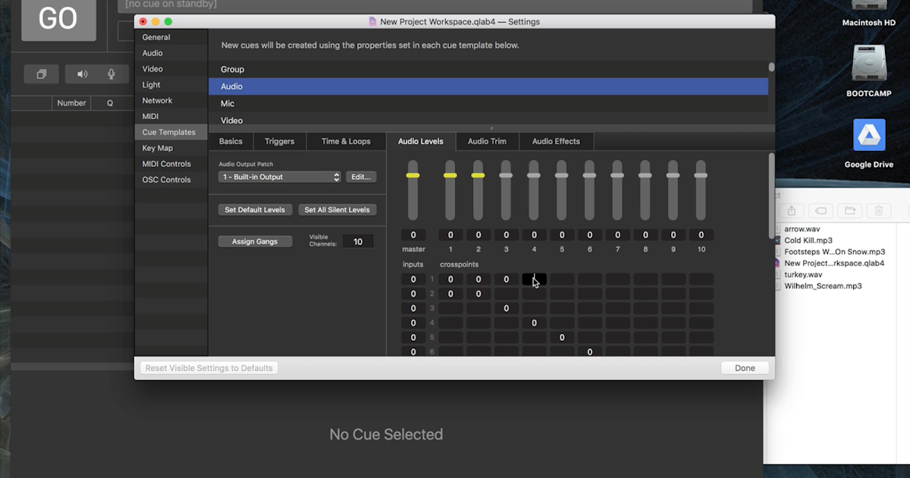Click the new folder icon in Finder

tap(850, 211)
